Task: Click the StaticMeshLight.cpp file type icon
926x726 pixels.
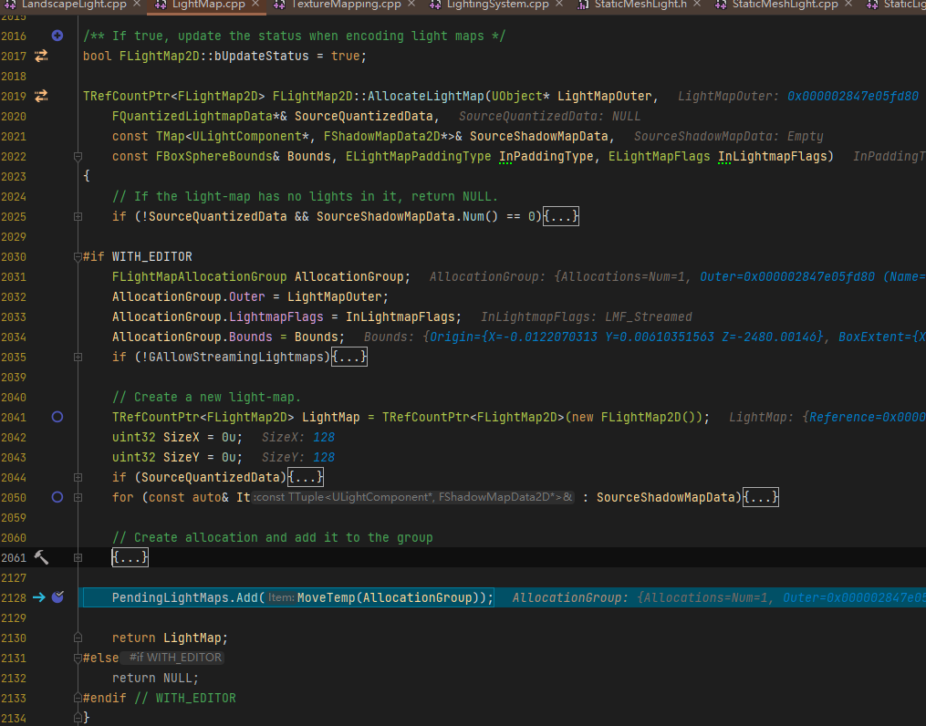Action: [721, 5]
